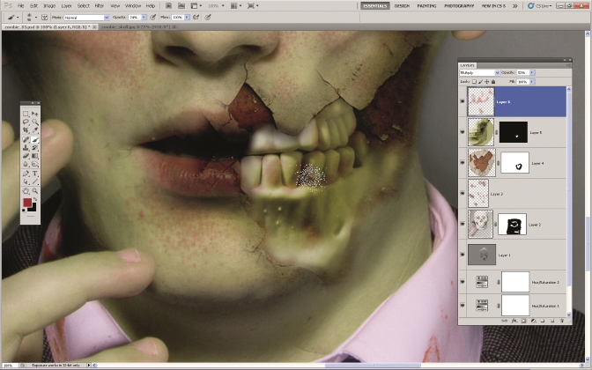Switch to the Design workspace

click(x=402, y=5)
